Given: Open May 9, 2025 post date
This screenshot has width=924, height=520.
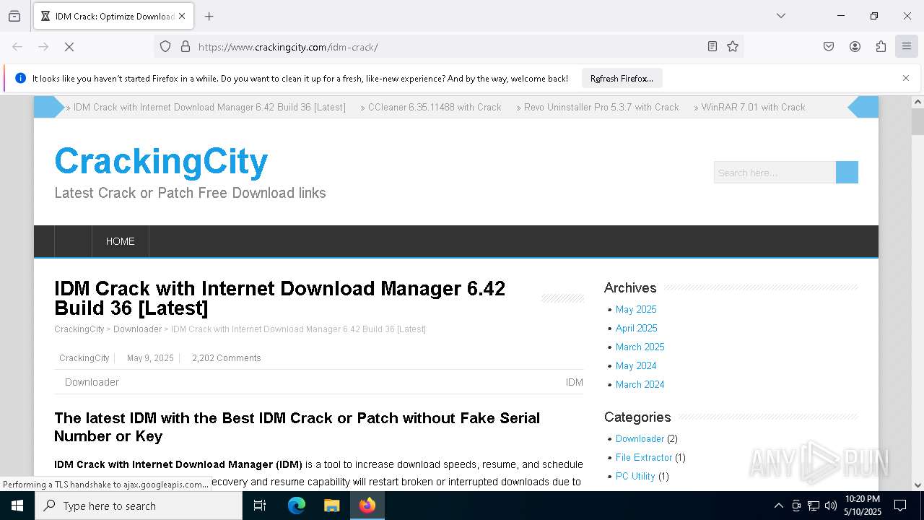Looking at the screenshot, I should click(150, 358).
